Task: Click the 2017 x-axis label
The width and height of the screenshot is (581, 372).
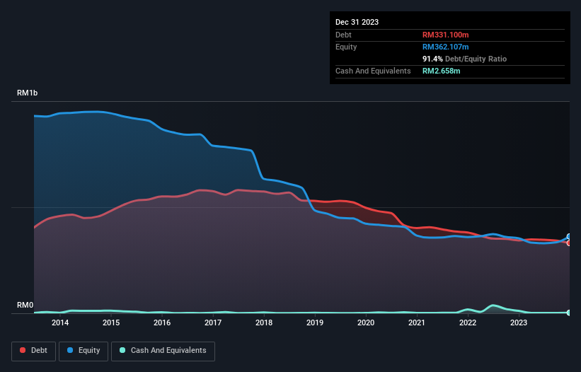Action: (x=213, y=322)
